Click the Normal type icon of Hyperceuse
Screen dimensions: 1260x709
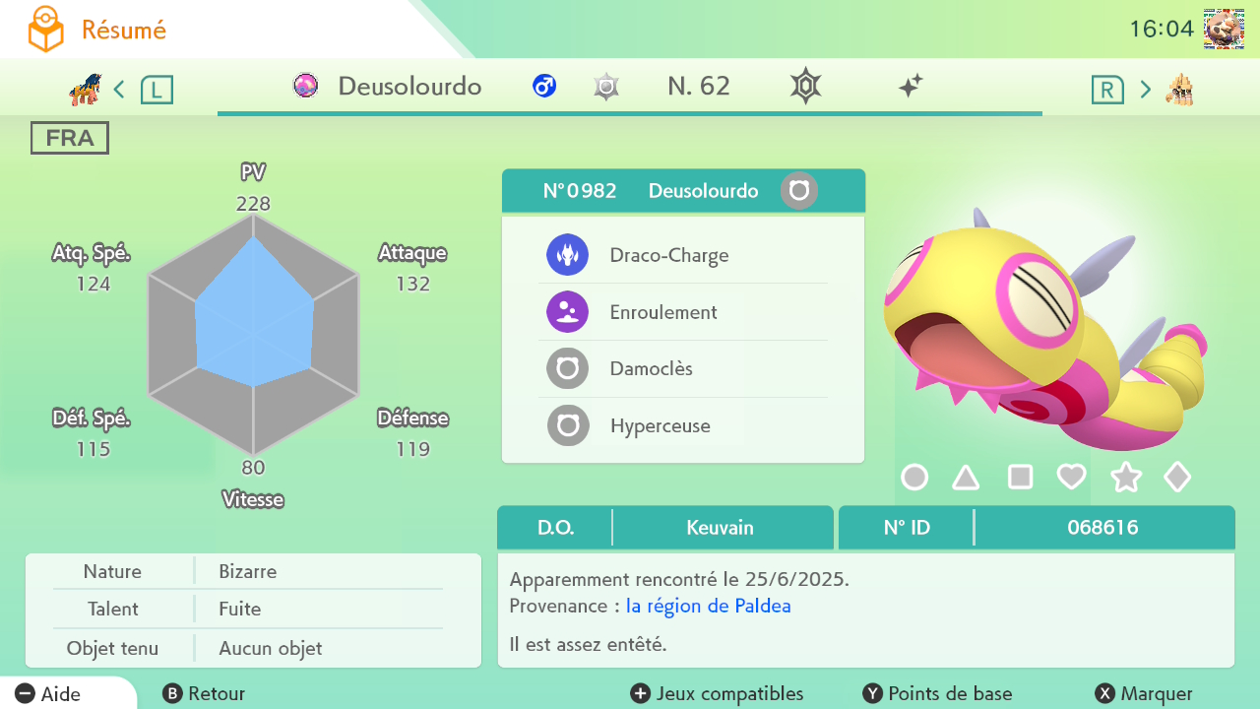tap(568, 426)
